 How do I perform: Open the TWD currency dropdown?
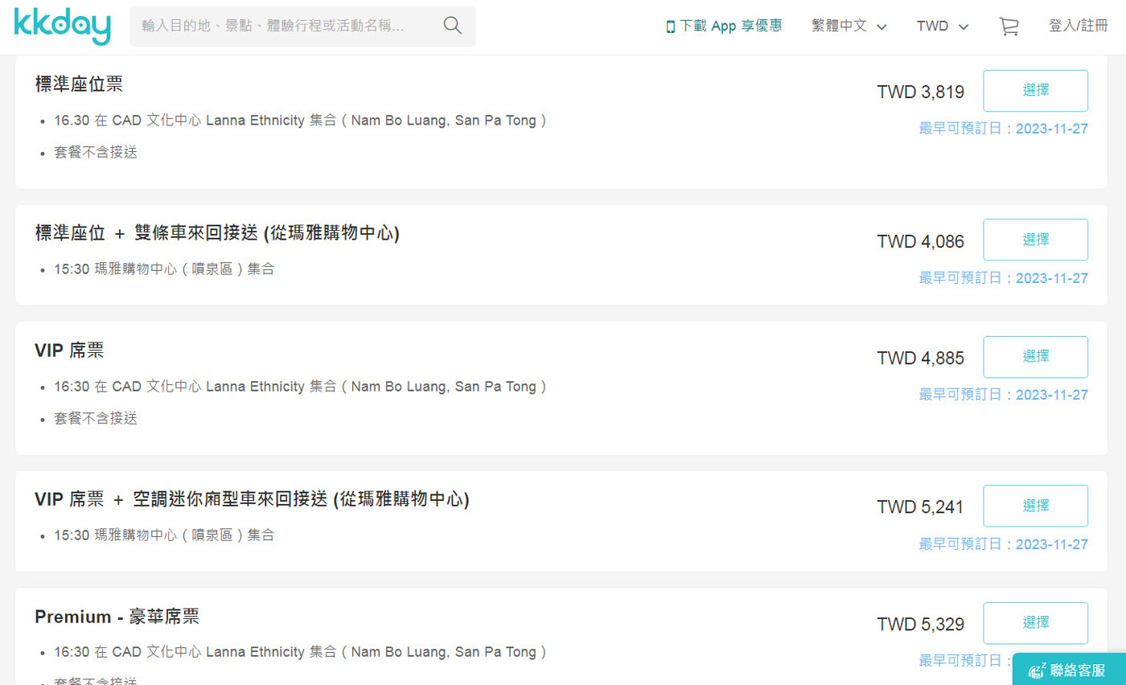pos(943,26)
